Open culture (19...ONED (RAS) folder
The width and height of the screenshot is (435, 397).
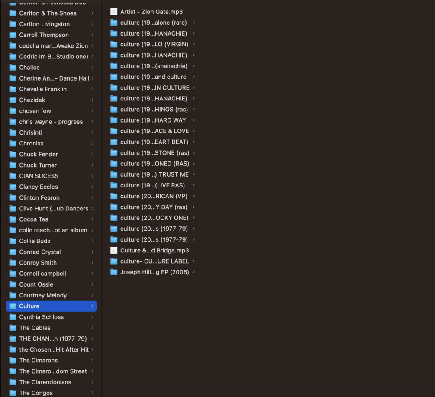153,164
